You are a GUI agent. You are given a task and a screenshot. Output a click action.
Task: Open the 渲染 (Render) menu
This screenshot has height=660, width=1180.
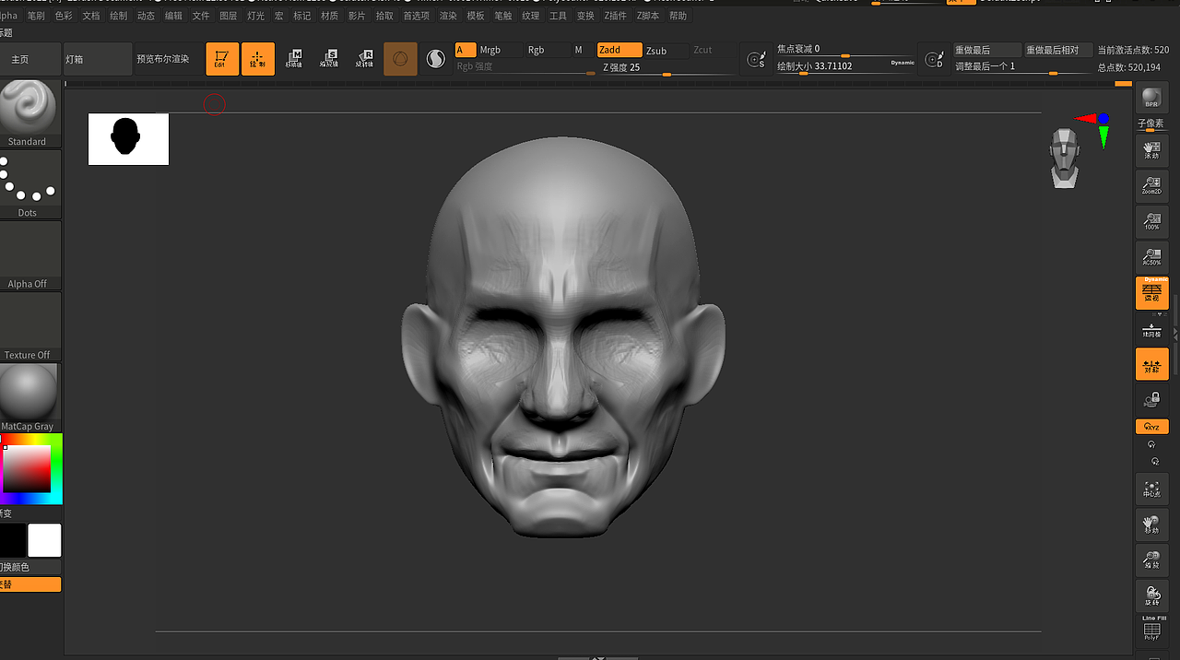pos(448,16)
